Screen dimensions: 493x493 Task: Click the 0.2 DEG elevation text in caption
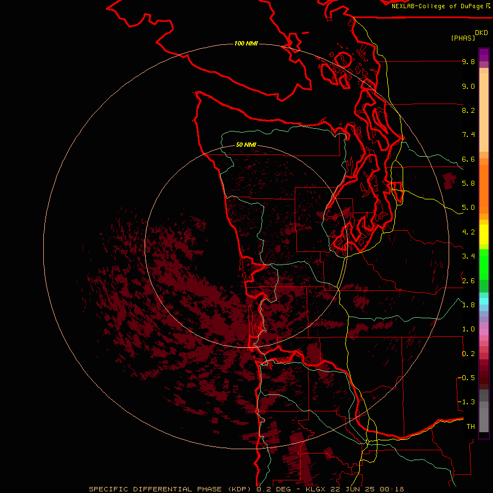coord(273,489)
